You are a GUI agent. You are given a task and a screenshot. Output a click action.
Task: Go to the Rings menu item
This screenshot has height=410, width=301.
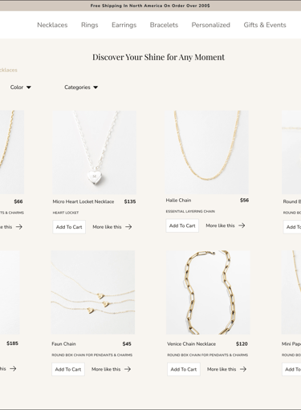[90, 25]
